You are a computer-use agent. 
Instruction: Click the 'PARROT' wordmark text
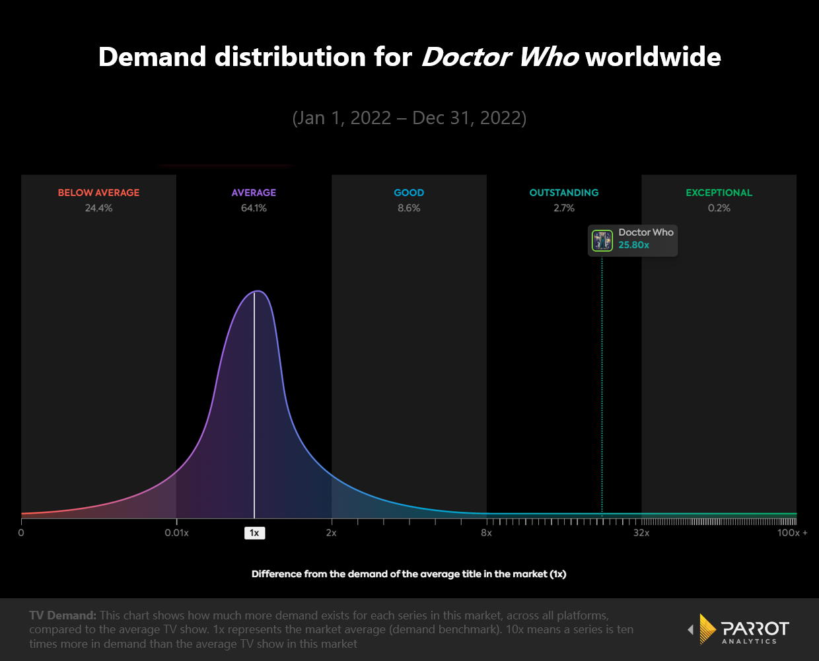[755, 628]
